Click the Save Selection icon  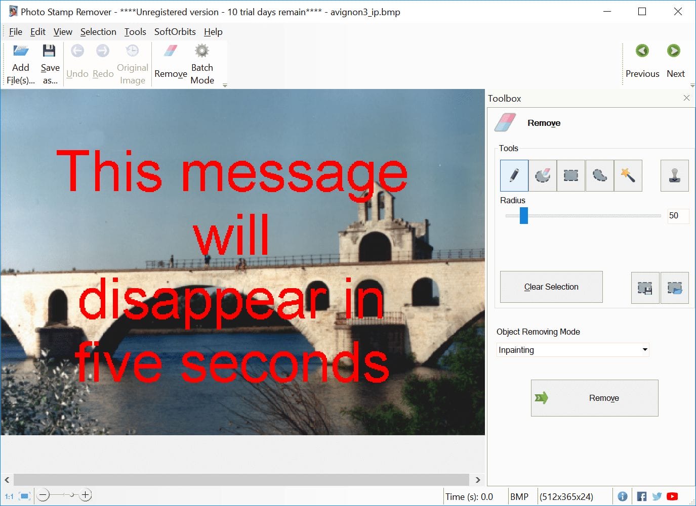point(645,288)
